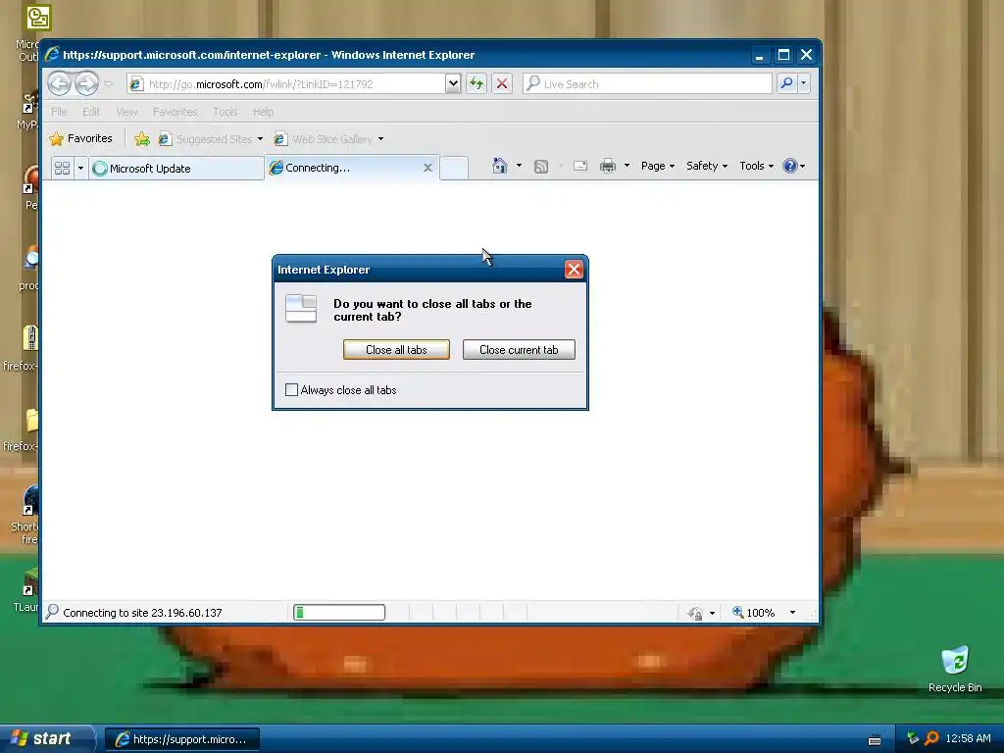Click the tab dialog illustration icon
Screen dimensions: 1004x753
point(301,309)
